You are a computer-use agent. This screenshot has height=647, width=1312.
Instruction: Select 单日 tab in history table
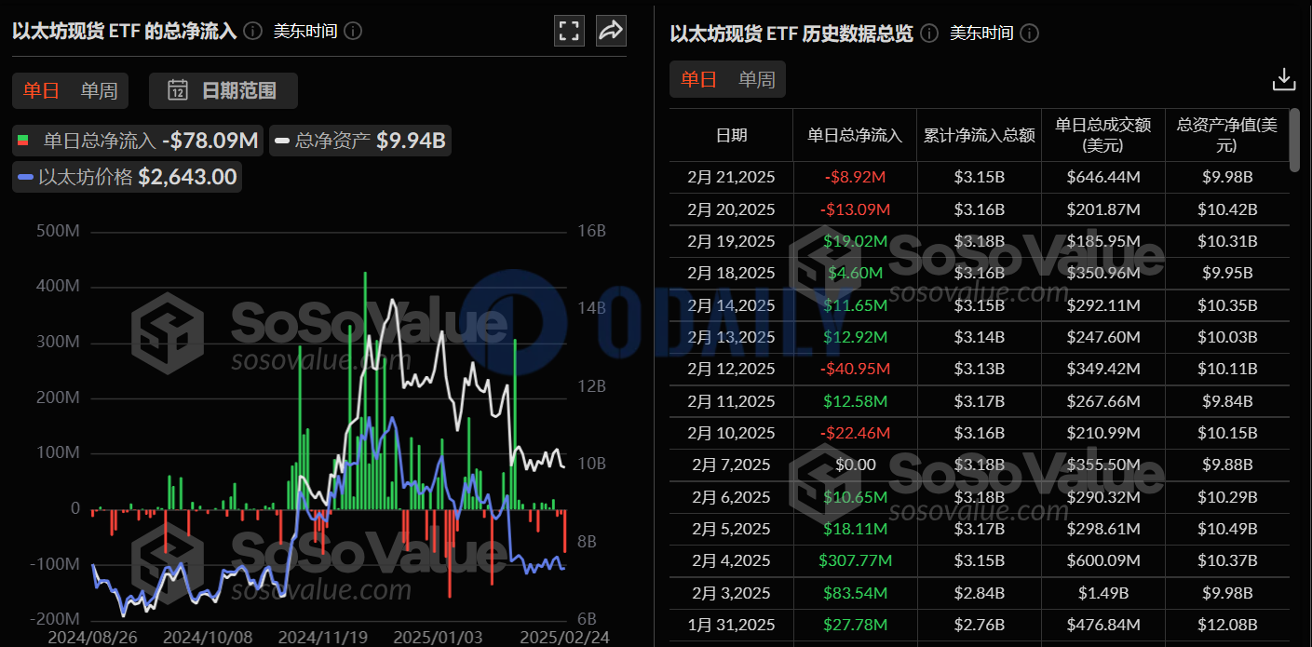point(698,79)
